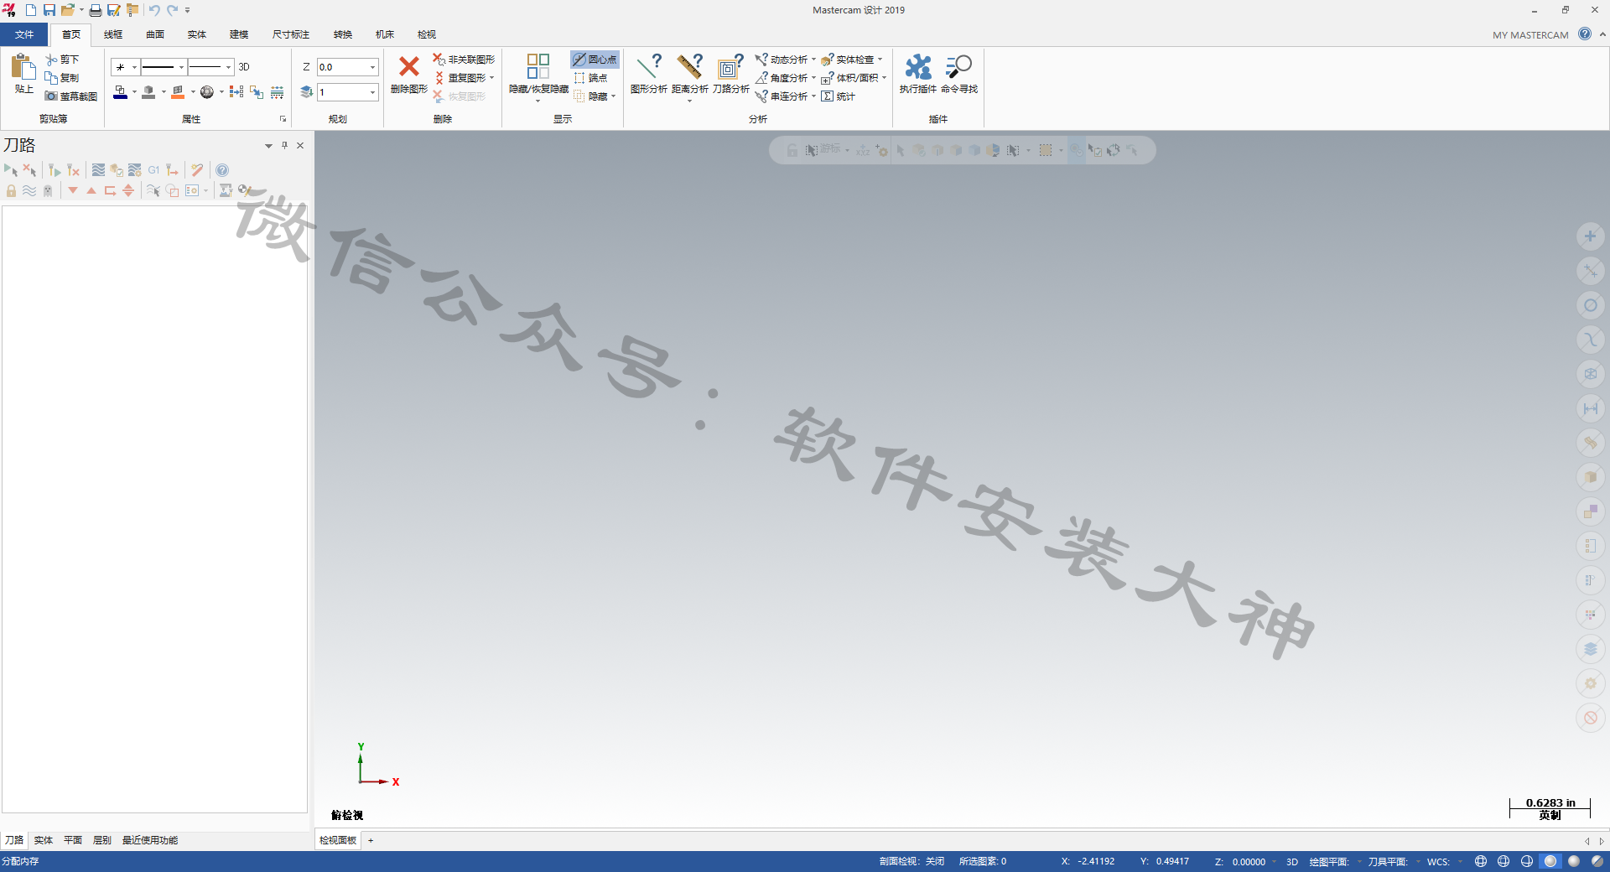
Task: Select all operations icon in 刀路 panel
Action: (x=11, y=170)
